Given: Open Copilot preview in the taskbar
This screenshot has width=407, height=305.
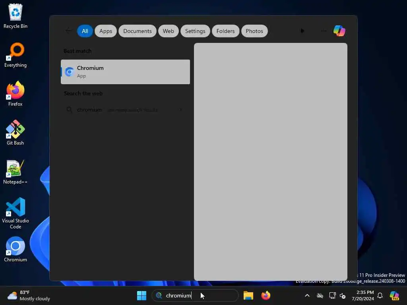Looking at the screenshot, I should (x=394, y=295).
